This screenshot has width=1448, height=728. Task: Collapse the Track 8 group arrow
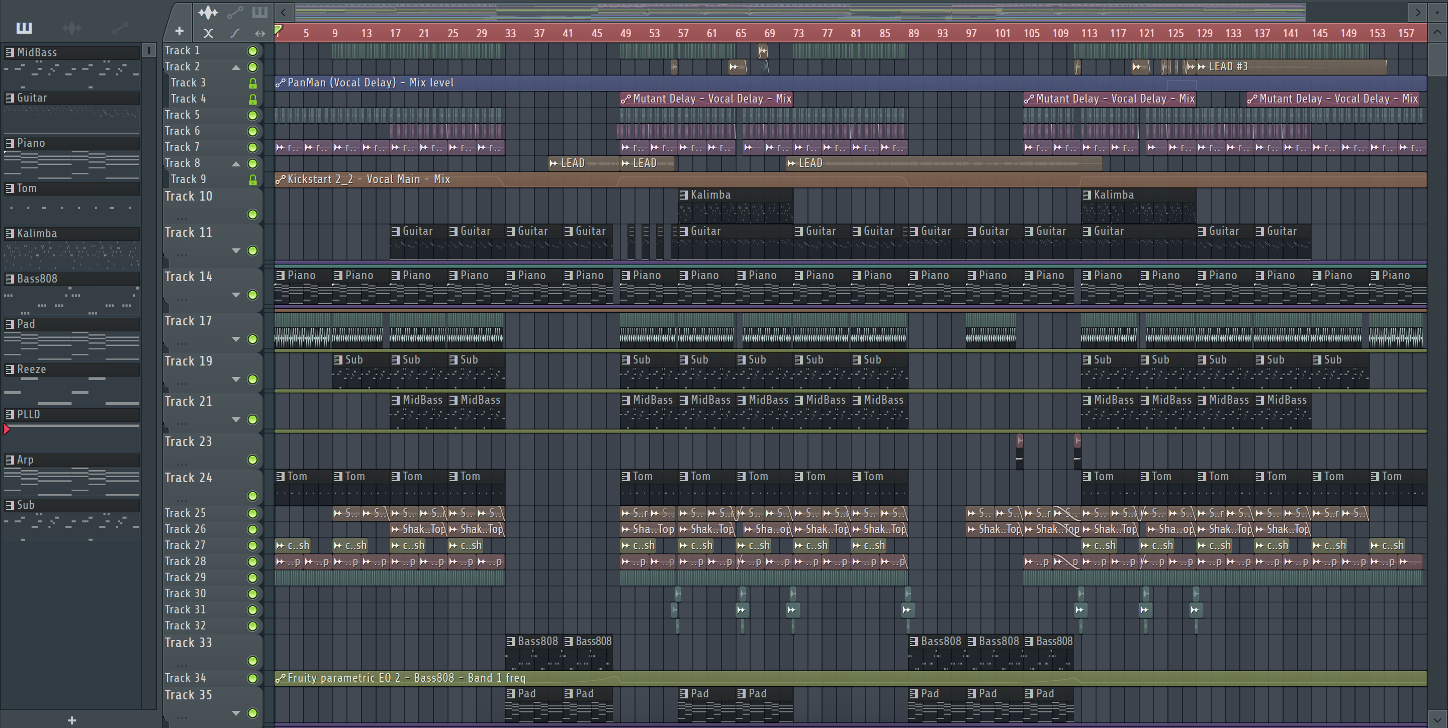click(x=236, y=164)
